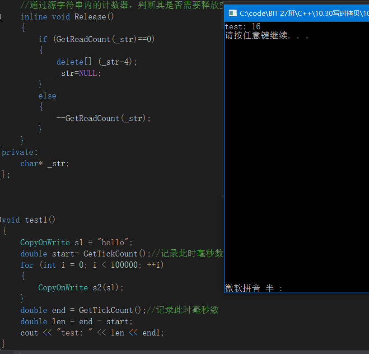Click the top green Chinese comment line
The height and width of the screenshot is (354, 369).
(x=121, y=5)
